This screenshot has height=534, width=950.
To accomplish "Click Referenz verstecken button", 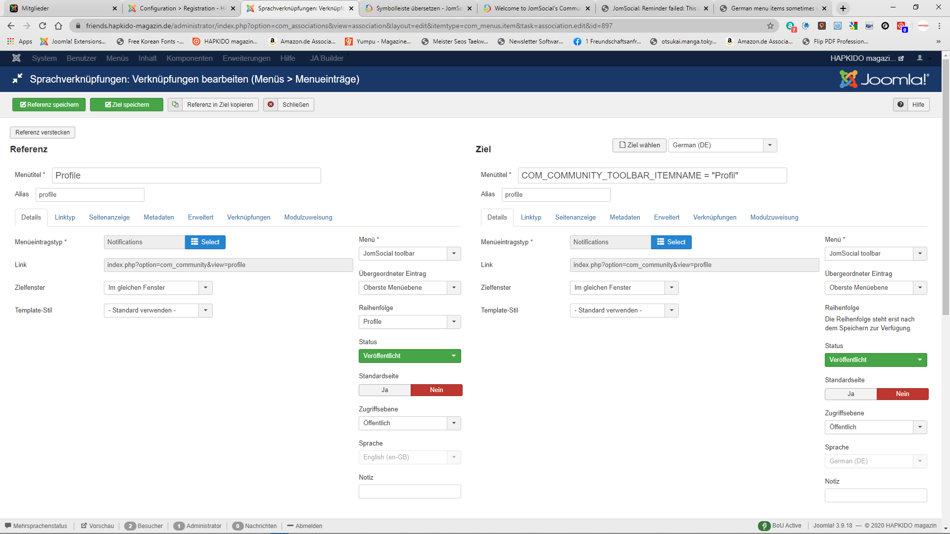I will (43, 133).
